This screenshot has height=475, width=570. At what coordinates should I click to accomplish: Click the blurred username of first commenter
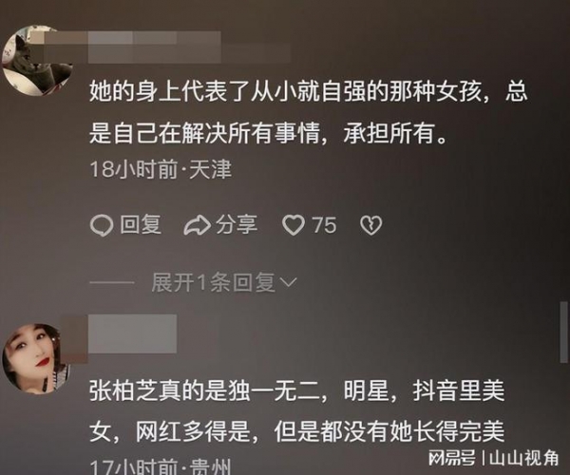(x=155, y=47)
